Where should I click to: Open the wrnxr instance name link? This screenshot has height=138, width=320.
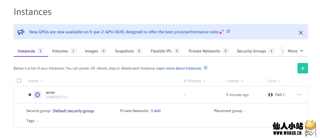tap(50, 93)
